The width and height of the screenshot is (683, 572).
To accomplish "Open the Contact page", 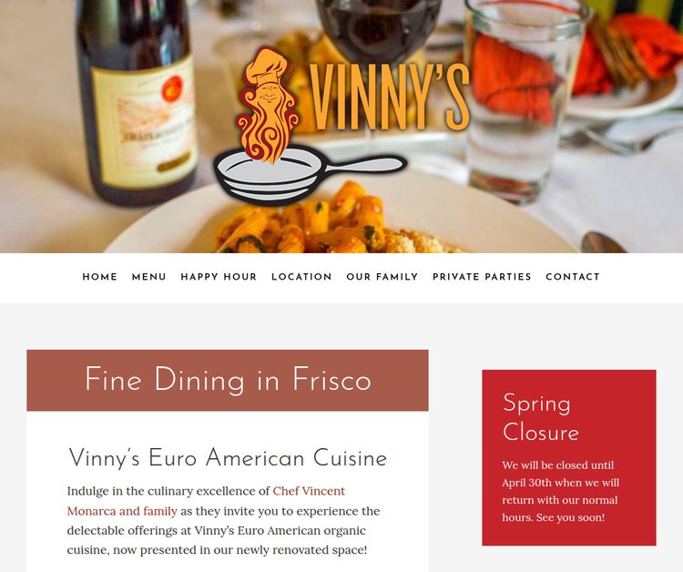I will click(573, 277).
